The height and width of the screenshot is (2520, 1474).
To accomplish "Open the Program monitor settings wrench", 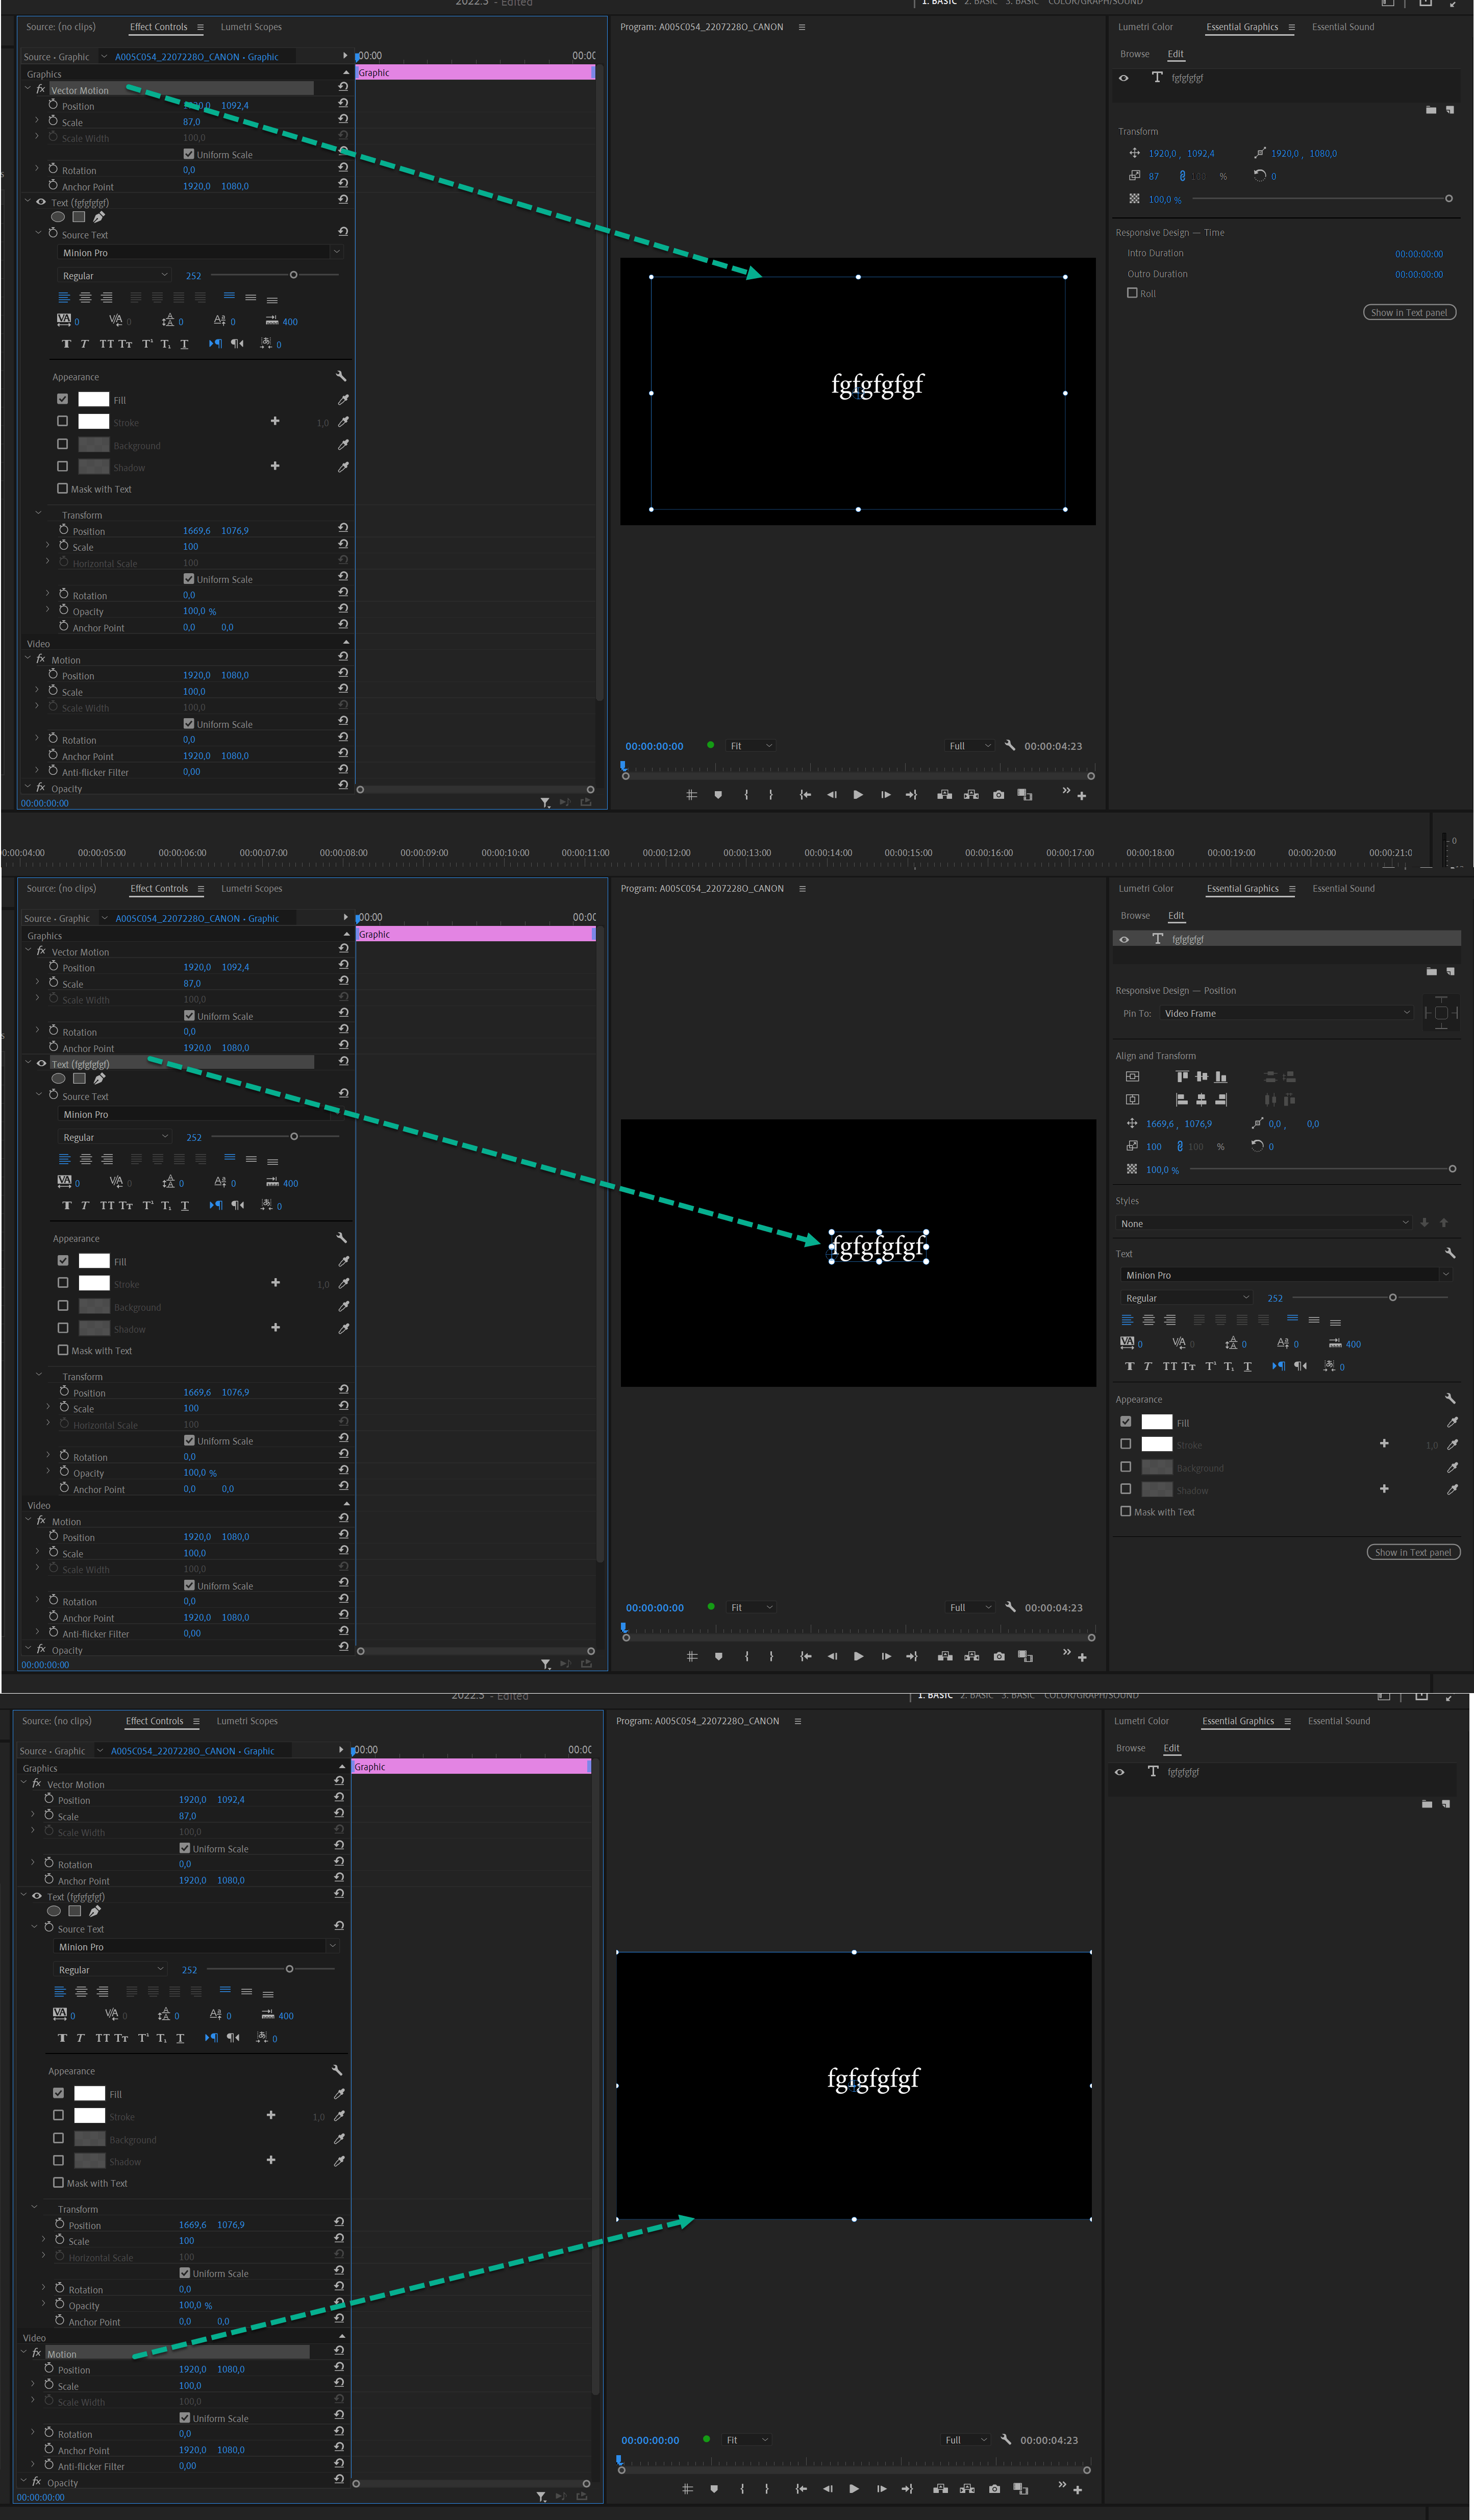I will pos(1010,745).
